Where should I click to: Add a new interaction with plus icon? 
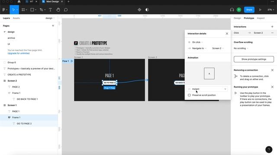(272, 27)
